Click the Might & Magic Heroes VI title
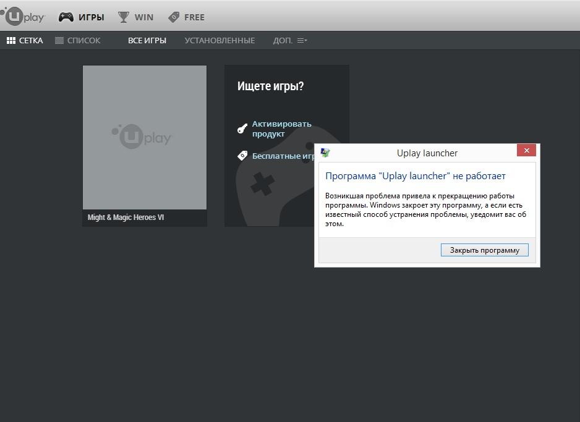The image size is (580, 422). 126,217
